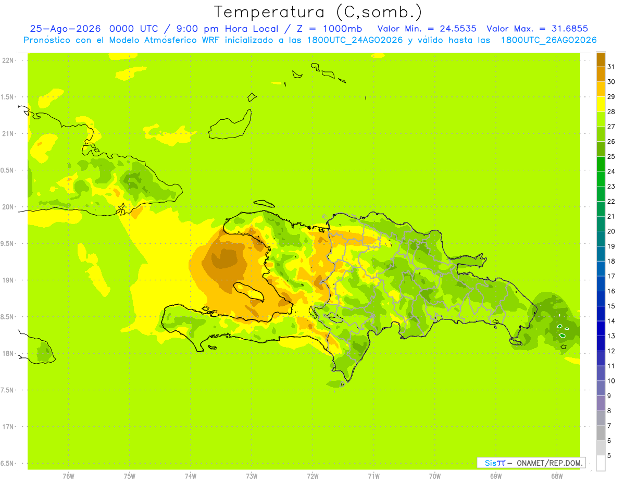This screenshot has height=483, width=625.
Task: Click the colorbar swatch between 30 and 31
Action: click(601, 74)
